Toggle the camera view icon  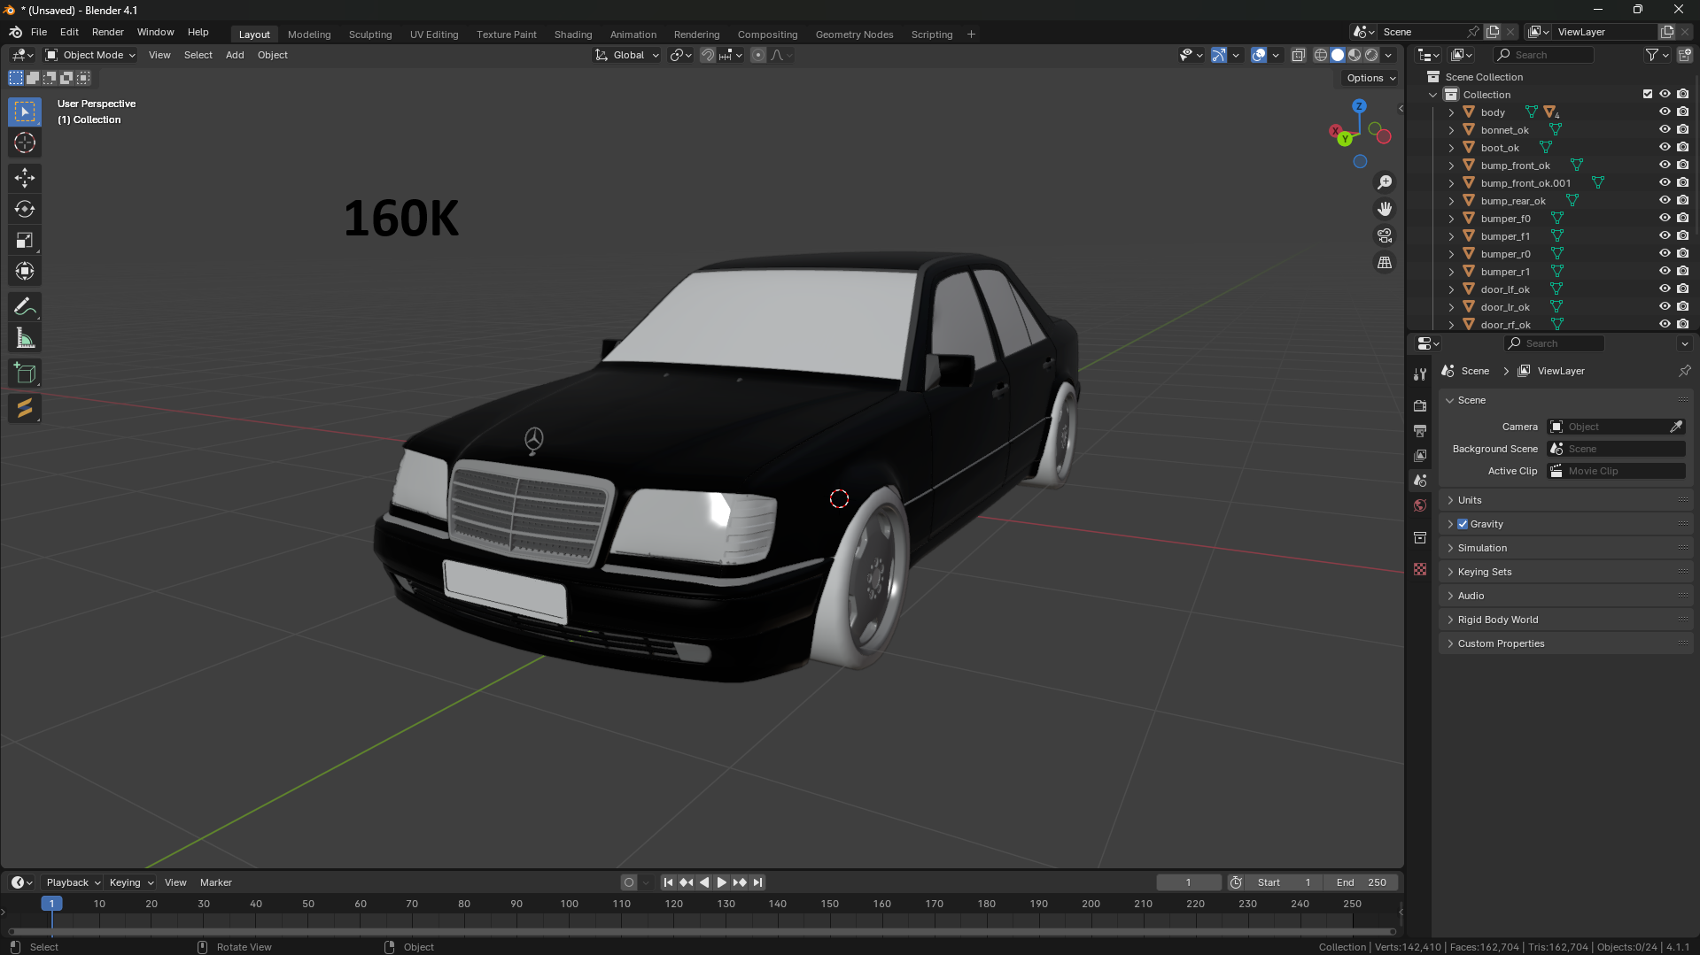(1384, 235)
